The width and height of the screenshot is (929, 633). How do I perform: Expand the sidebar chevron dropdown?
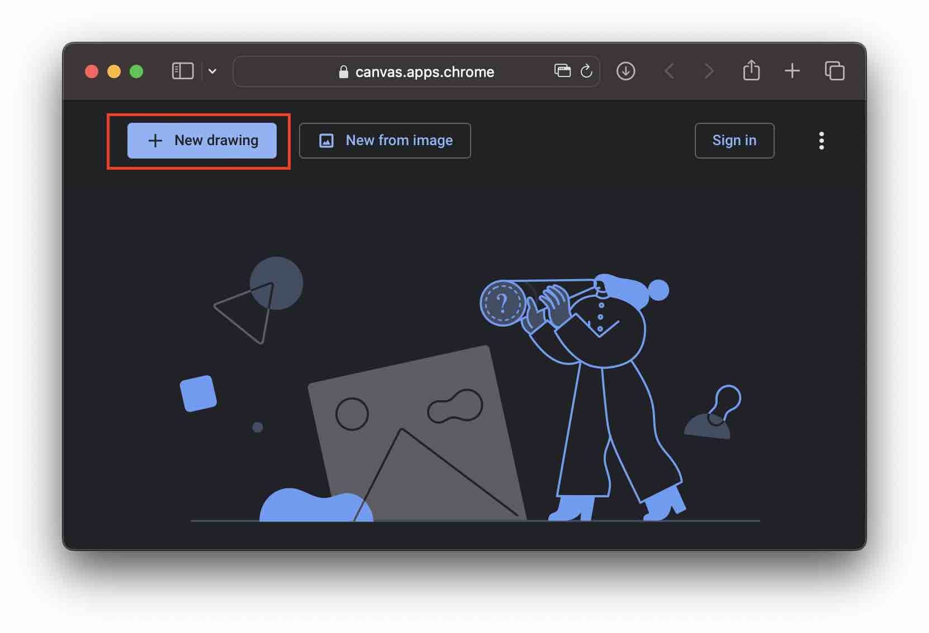tap(212, 71)
